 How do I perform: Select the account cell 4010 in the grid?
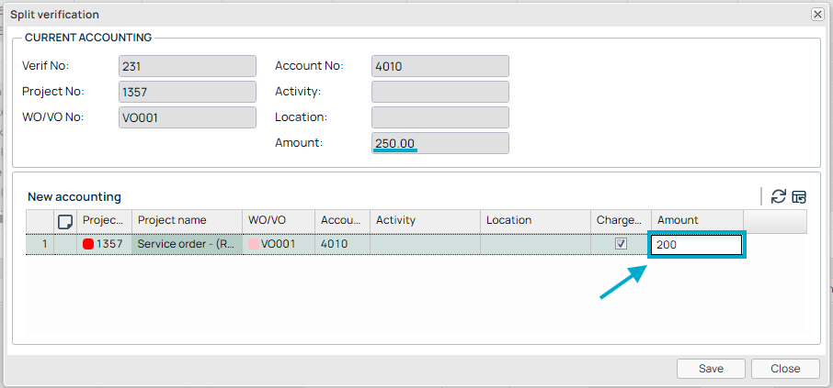coord(342,244)
